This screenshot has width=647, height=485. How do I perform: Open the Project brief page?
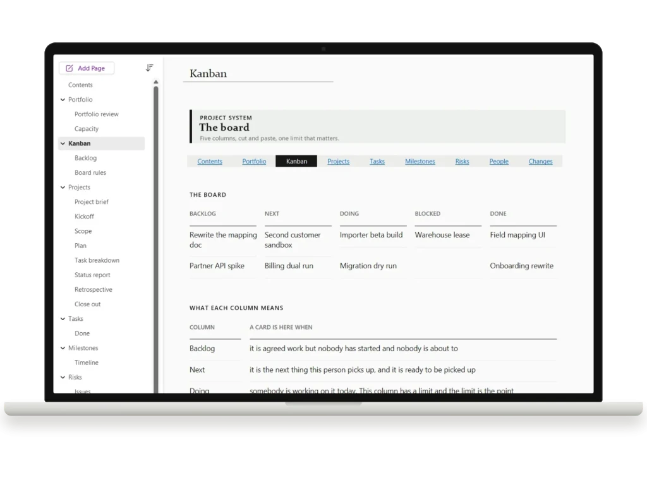pyautogui.click(x=92, y=201)
